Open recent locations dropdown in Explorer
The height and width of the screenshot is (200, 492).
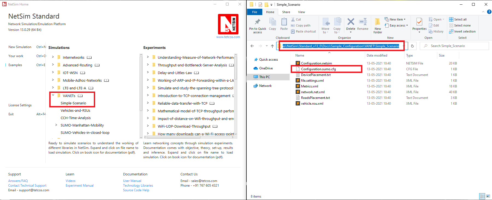click(x=267, y=46)
